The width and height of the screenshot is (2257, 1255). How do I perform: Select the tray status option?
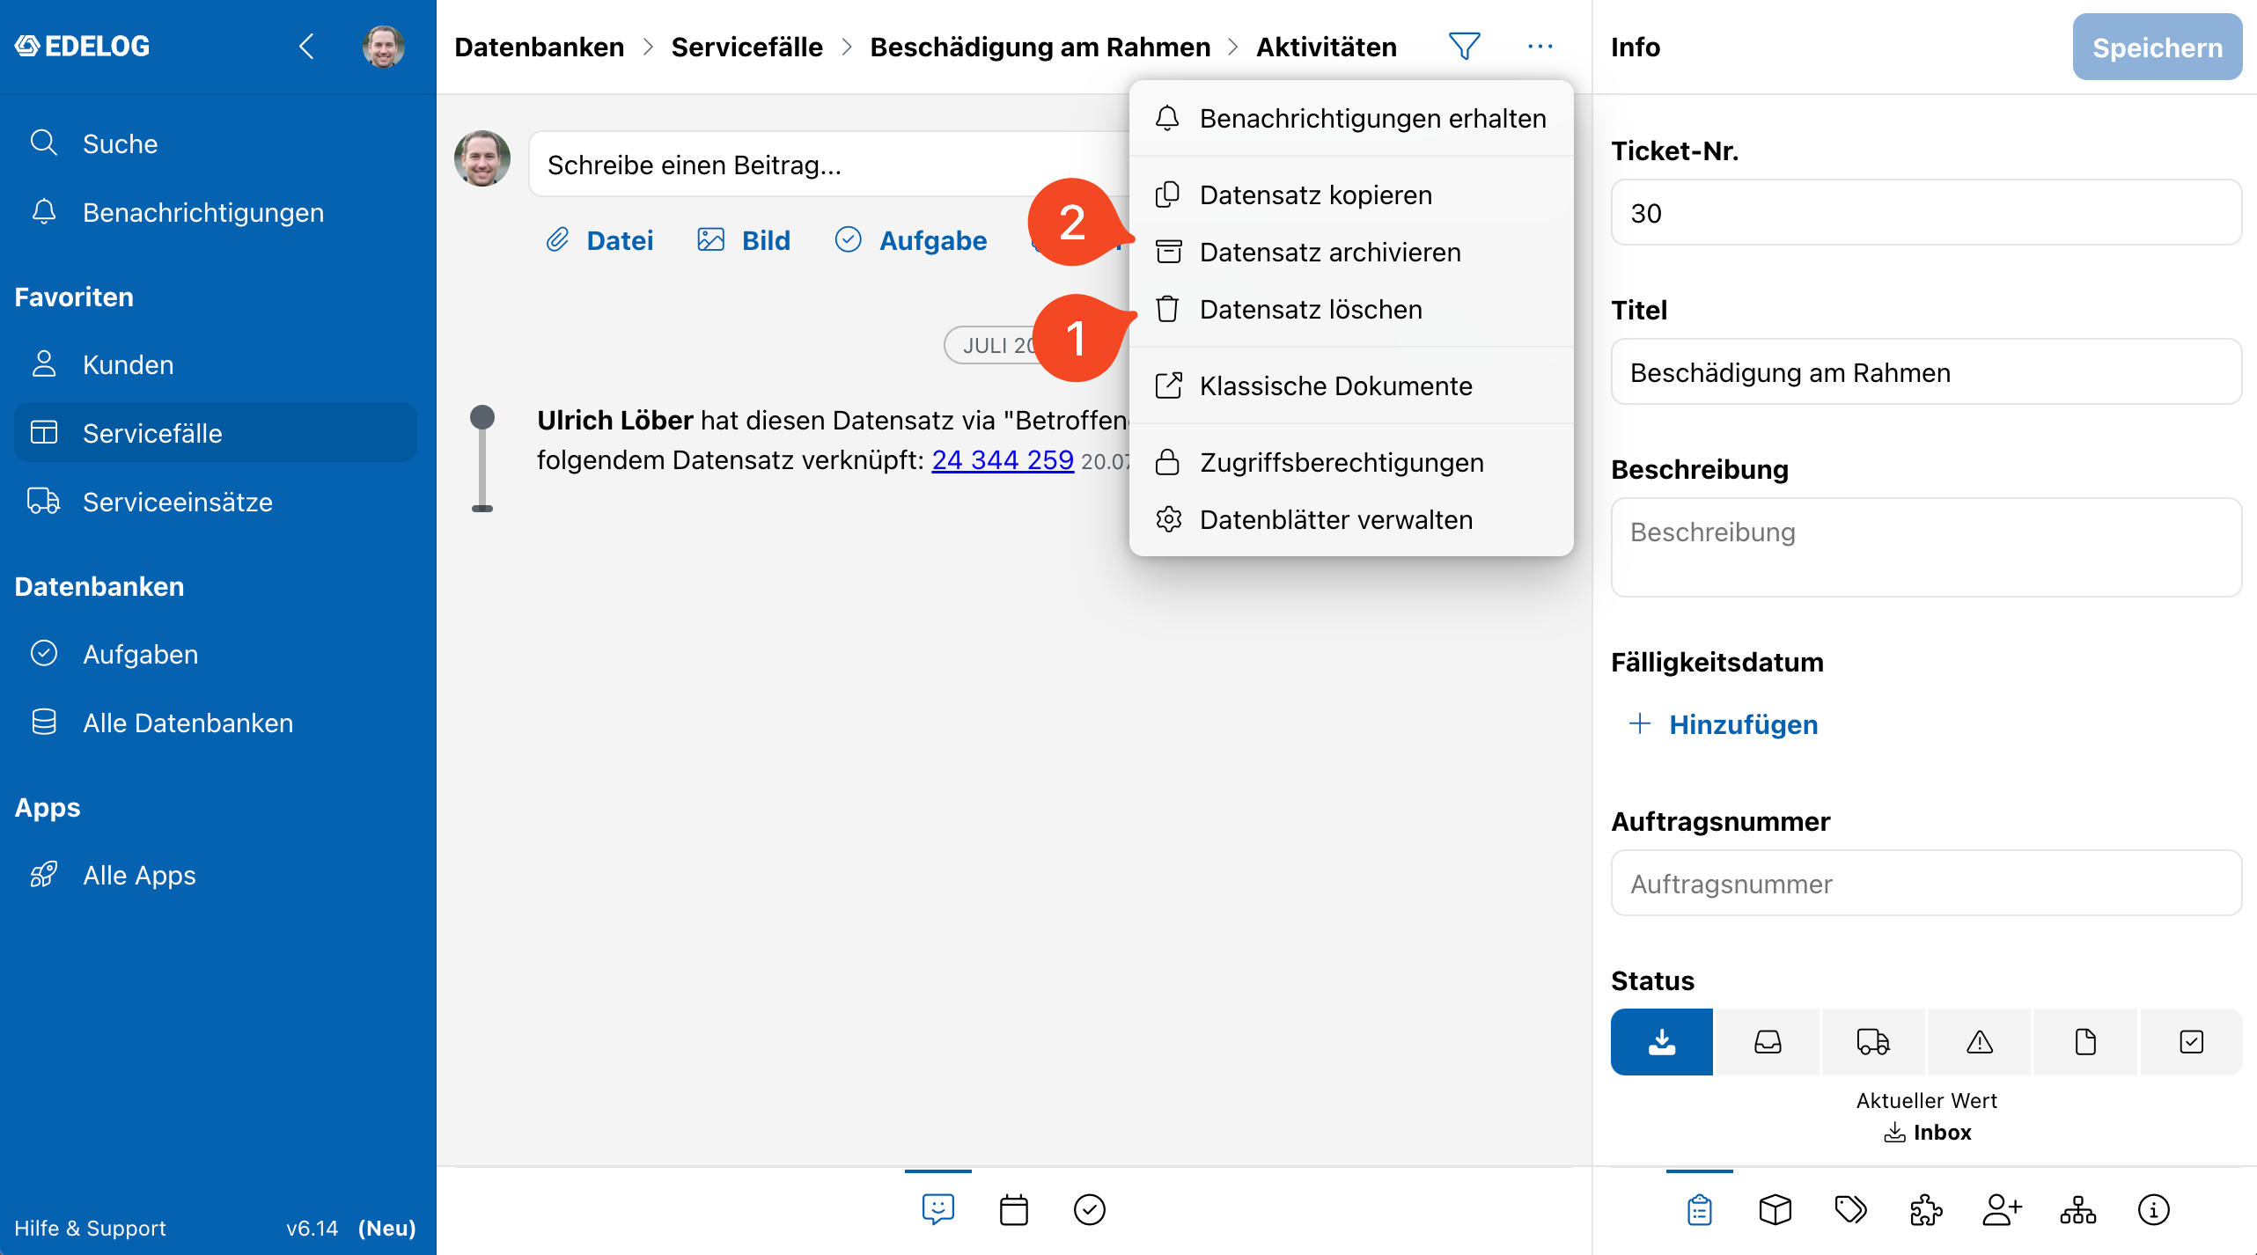pyautogui.click(x=1768, y=1042)
